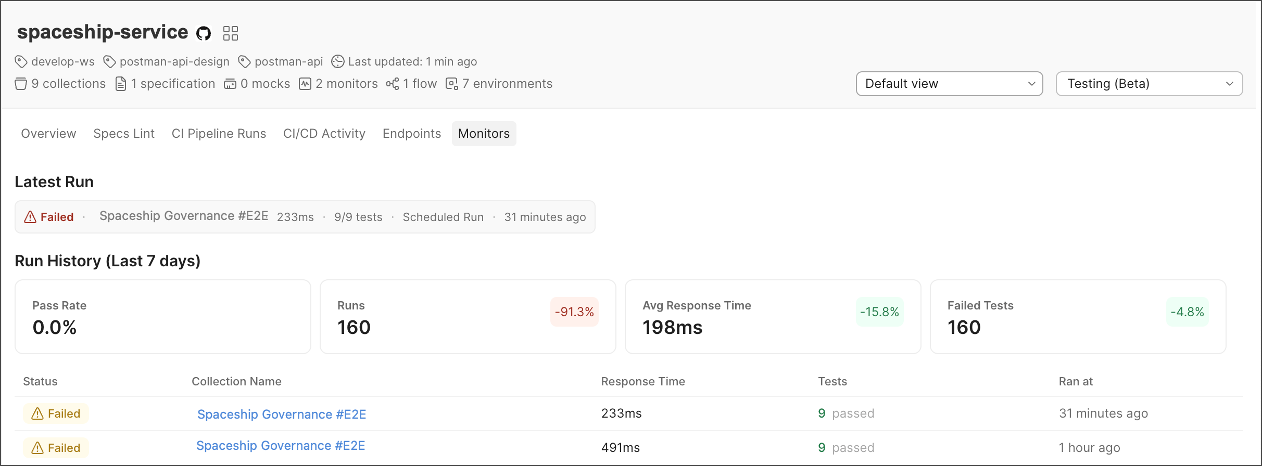Click the 233ms response time cell
The width and height of the screenshot is (1262, 466).
point(622,413)
